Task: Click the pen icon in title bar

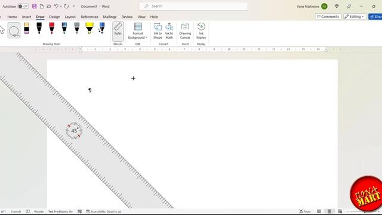Action: (x=349, y=7)
